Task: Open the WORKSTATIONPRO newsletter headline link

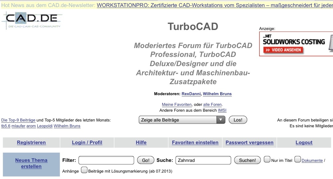Action: 215,5
